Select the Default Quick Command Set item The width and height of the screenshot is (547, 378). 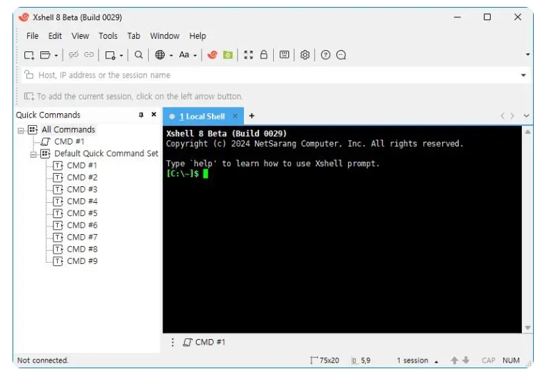[106, 154]
